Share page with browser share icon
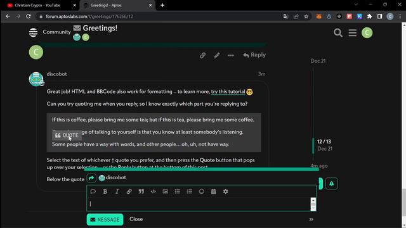The height and width of the screenshot is (228, 406). pyautogui.click(x=296, y=16)
